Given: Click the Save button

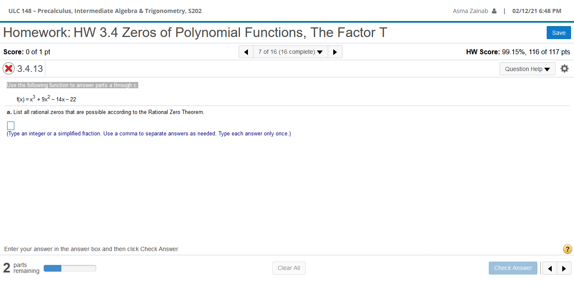Looking at the screenshot, I should (558, 33).
